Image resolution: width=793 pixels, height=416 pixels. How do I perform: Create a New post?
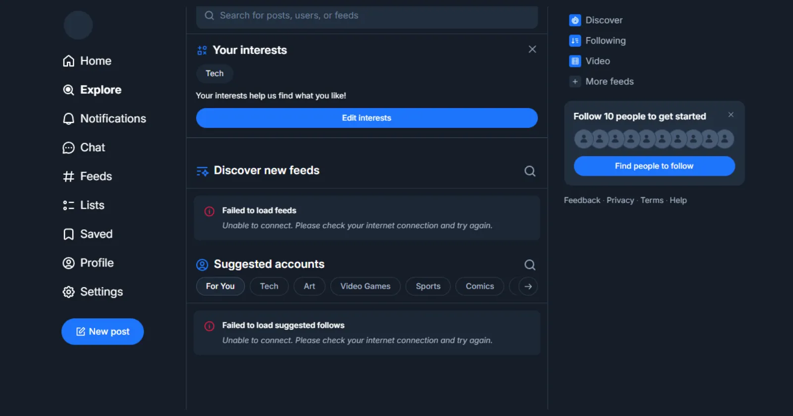coord(103,332)
